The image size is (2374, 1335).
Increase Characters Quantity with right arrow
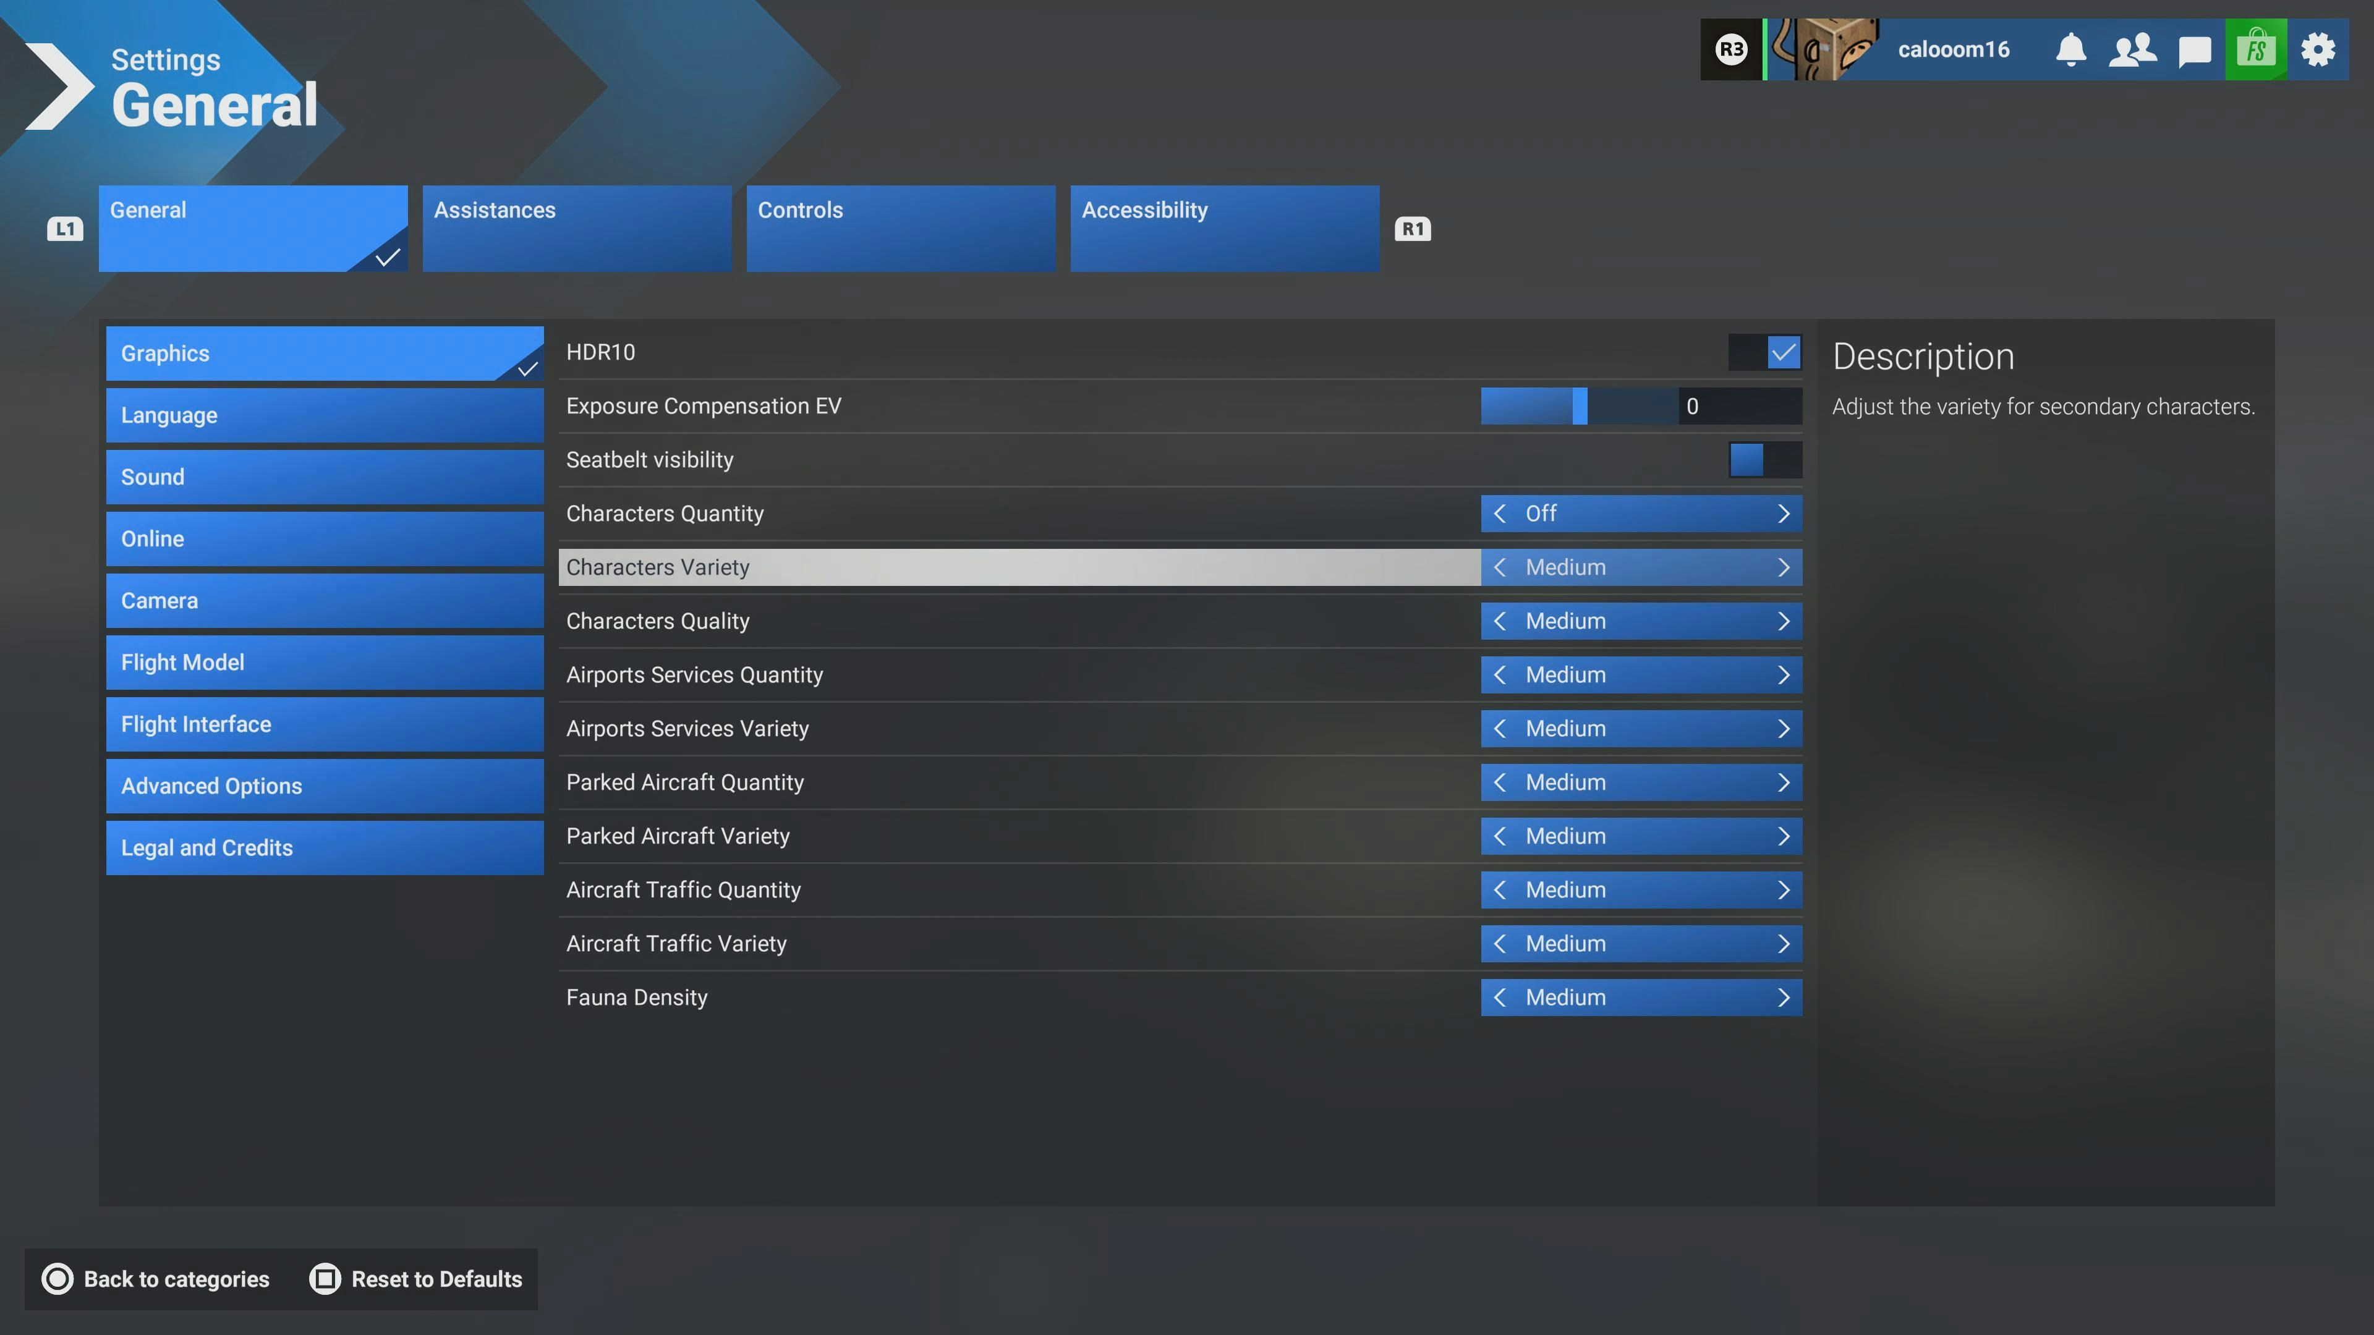coord(1782,513)
